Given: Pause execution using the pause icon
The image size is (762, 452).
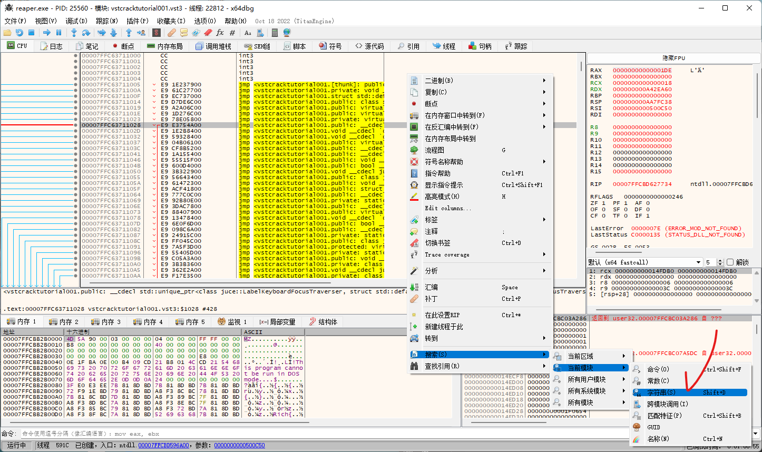Looking at the screenshot, I should tap(59, 33).
